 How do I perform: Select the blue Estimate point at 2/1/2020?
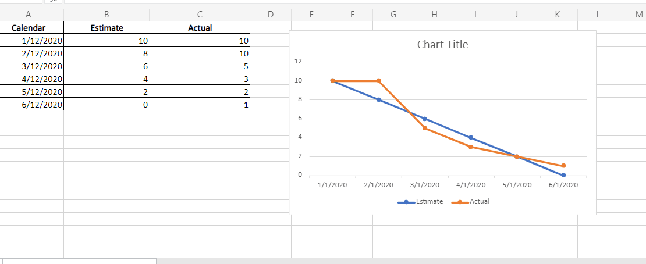pyautogui.click(x=379, y=99)
